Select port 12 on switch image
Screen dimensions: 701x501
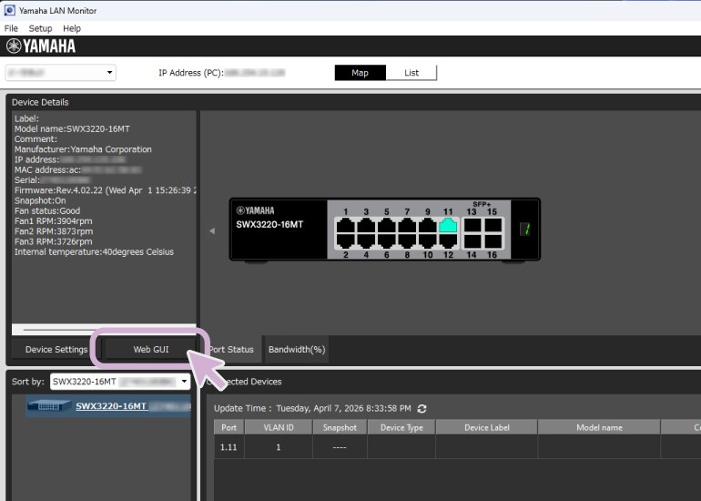[448, 240]
